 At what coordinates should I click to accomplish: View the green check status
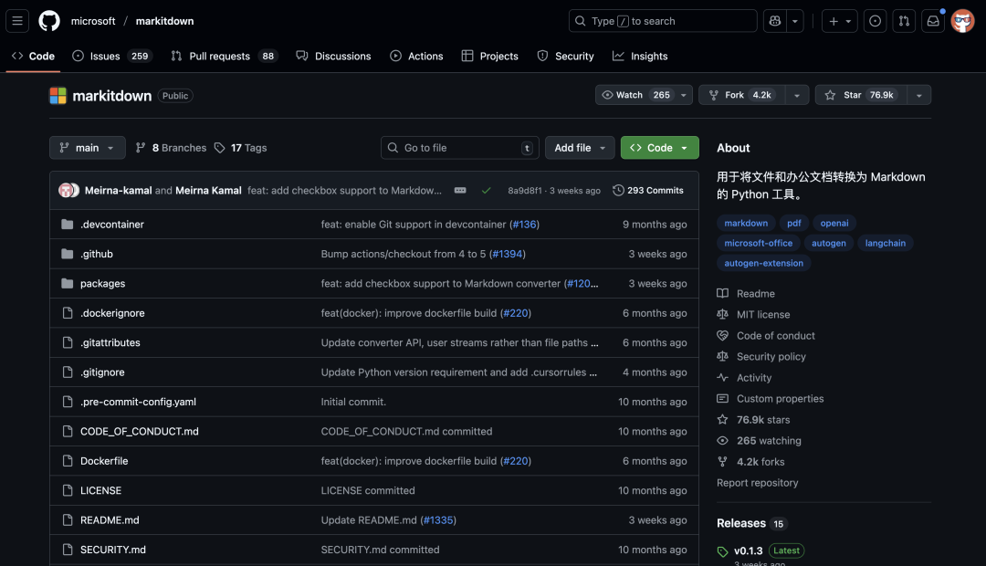pos(486,191)
